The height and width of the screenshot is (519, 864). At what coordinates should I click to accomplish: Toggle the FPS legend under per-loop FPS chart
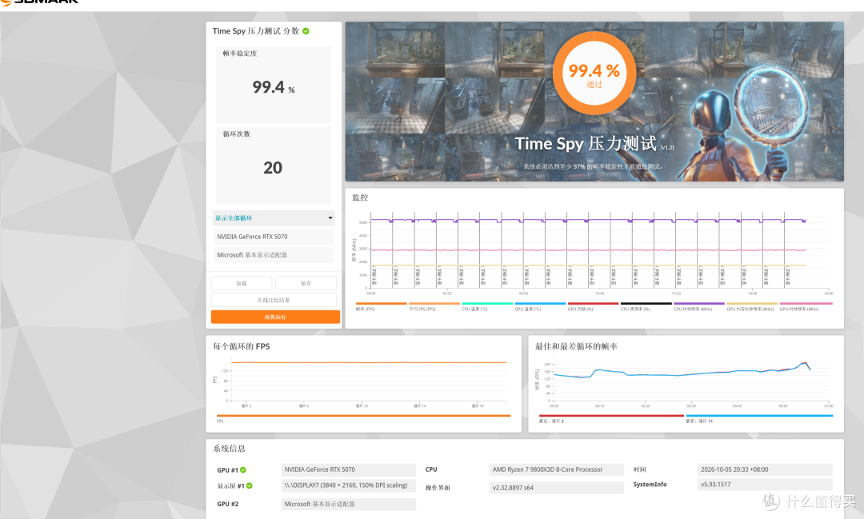(363, 418)
